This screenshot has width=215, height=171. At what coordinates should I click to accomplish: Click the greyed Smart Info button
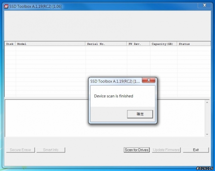coord(51,150)
